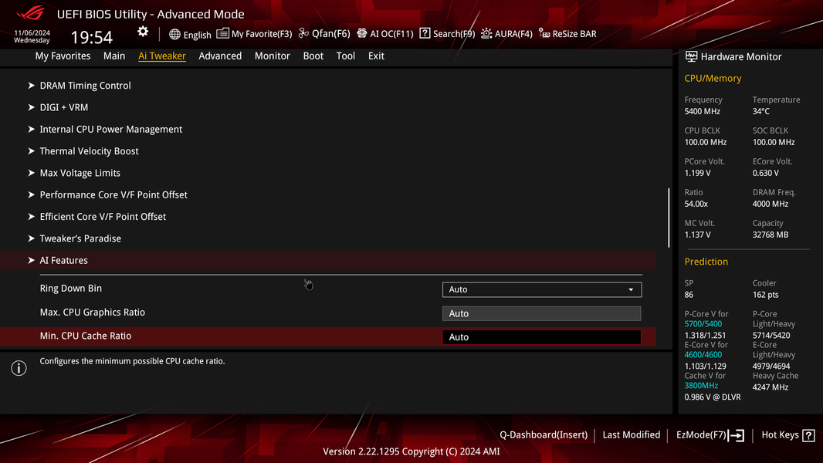The width and height of the screenshot is (823, 463).
Task: Open Q-Dashboard(Insert)
Action: (x=544, y=435)
